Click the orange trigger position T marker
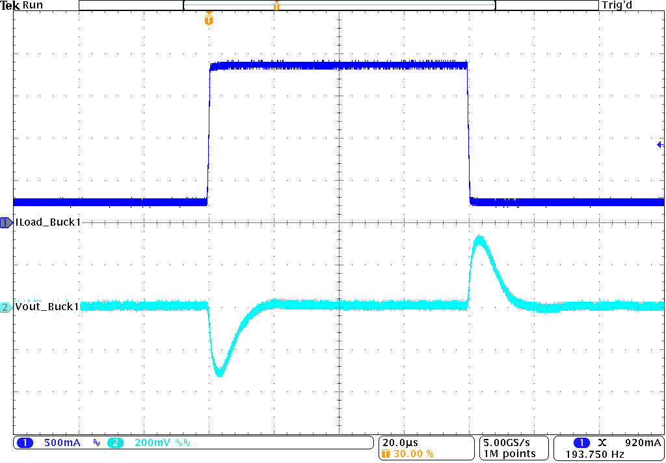666x463 pixels. click(x=208, y=20)
